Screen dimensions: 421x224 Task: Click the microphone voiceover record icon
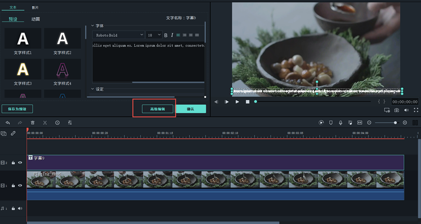pos(340,122)
